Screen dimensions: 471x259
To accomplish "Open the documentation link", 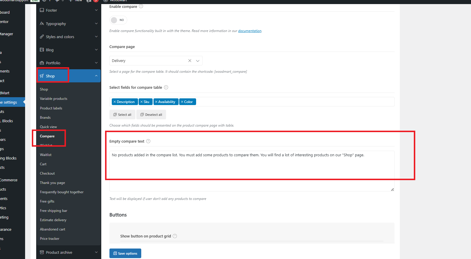I will tap(250, 31).
